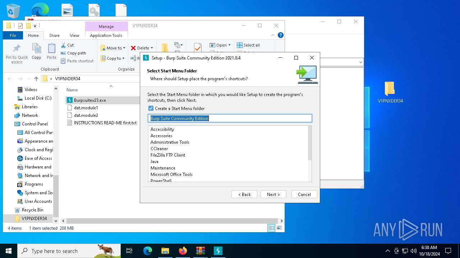This screenshot has width=460, height=258.
Task: Open Videos in the navigation pane
Action: click(31, 90)
